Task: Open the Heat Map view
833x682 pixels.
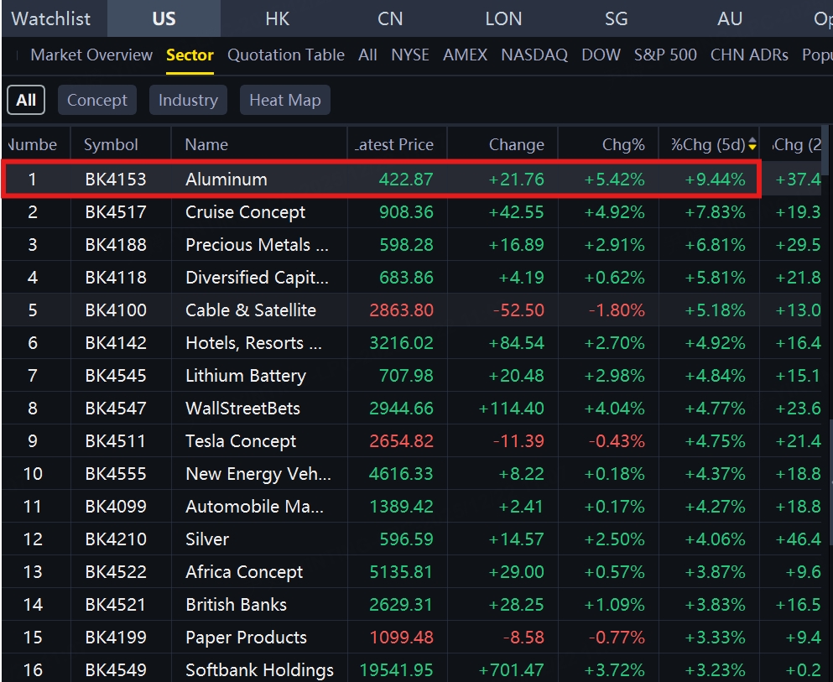Action: pos(285,101)
